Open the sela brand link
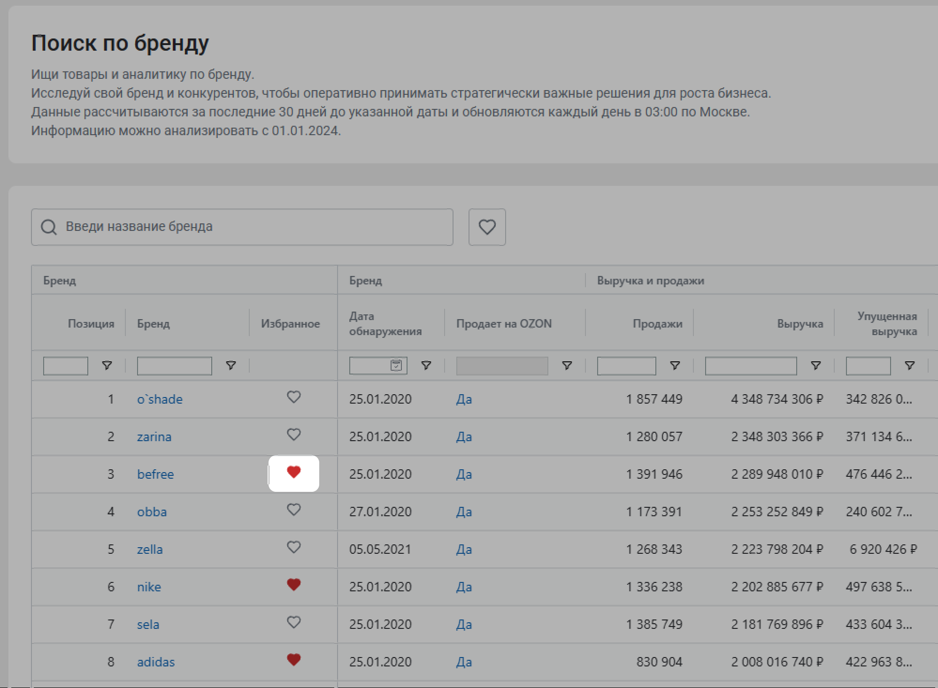The image size is (938, 688). [x=148, y=625]
